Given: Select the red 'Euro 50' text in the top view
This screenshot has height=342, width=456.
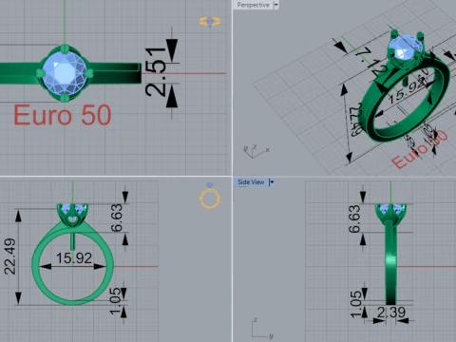Looking at the screenshot, I should point(63,115).
